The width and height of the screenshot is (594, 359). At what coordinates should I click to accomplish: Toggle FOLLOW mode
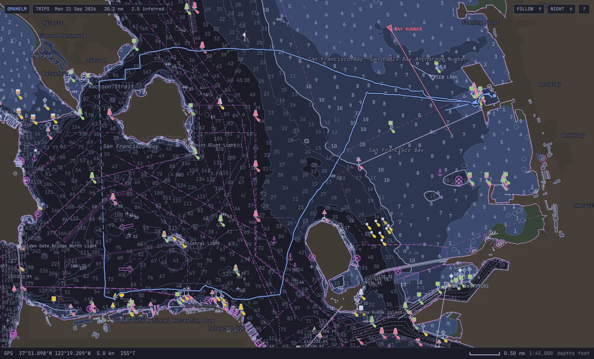[x=529, y=9]
